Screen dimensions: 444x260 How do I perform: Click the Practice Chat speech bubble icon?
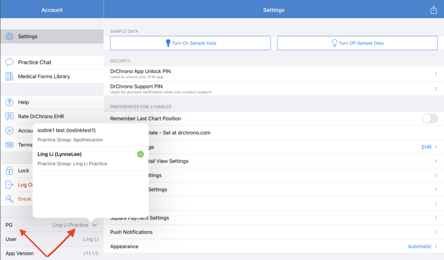pyautogui.click(x=10, y=62)
